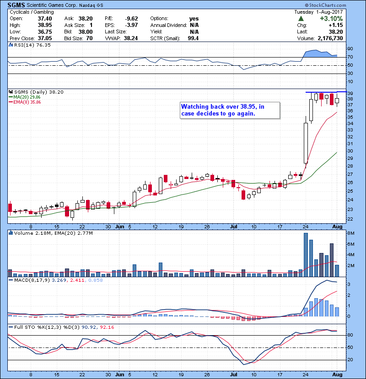Click the MACD(8,17,9) indicator label
The image size is (366, 379).
[32, 280]
